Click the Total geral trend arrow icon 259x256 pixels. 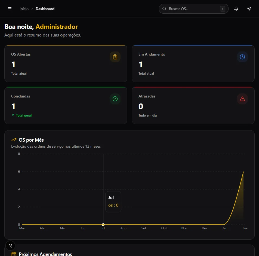tap(13, 115)
